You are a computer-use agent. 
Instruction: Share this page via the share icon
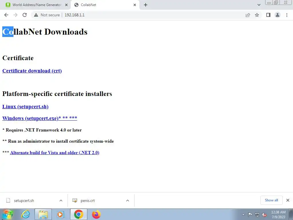coord(248,15)
